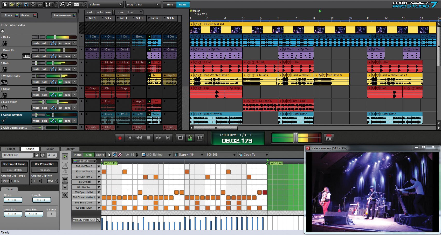
Task: Enable the metronome icon in the transport bar
Action: tap(190, 137)
